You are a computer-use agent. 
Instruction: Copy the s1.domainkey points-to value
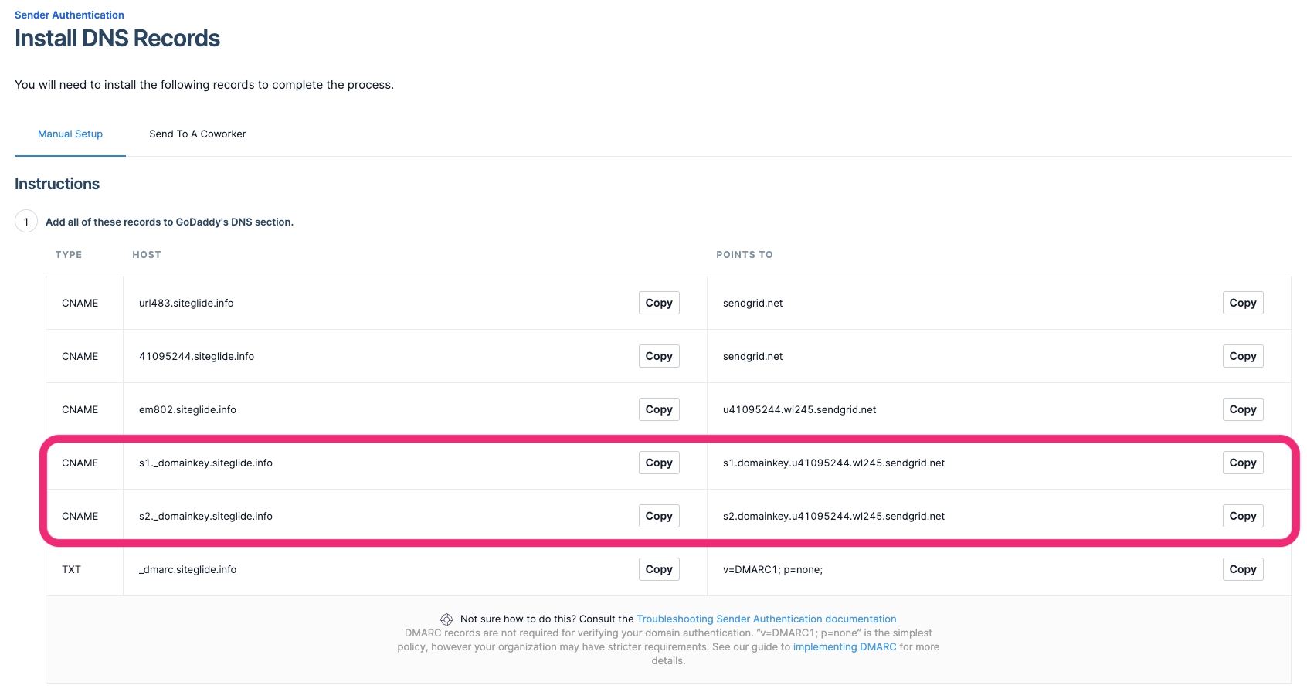click(1242, 463)
